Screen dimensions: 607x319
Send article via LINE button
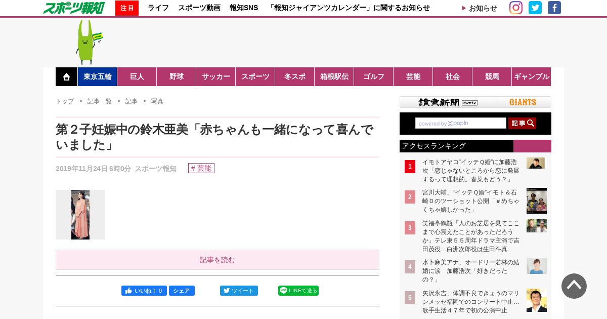pos(298,291)
